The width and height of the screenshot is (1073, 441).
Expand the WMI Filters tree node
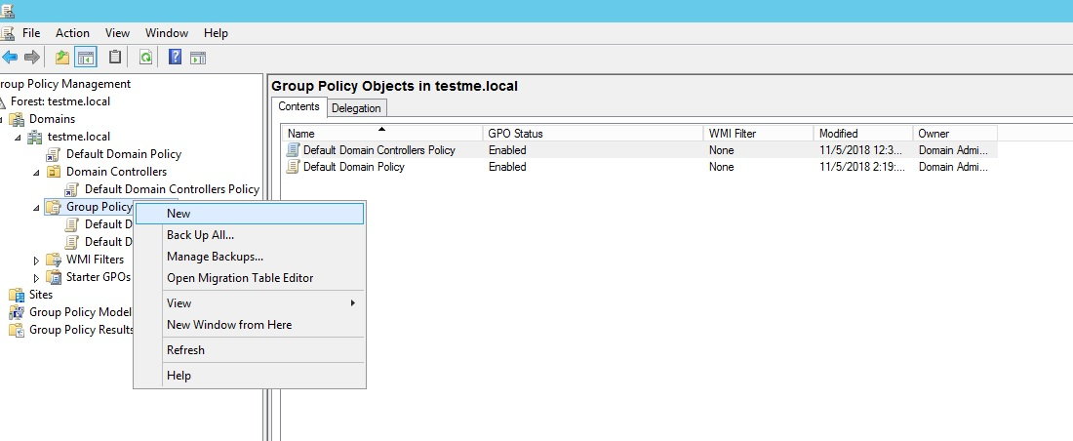[37, 260]
